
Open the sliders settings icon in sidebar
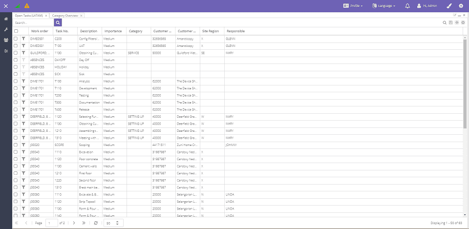(x=6, y=51)
